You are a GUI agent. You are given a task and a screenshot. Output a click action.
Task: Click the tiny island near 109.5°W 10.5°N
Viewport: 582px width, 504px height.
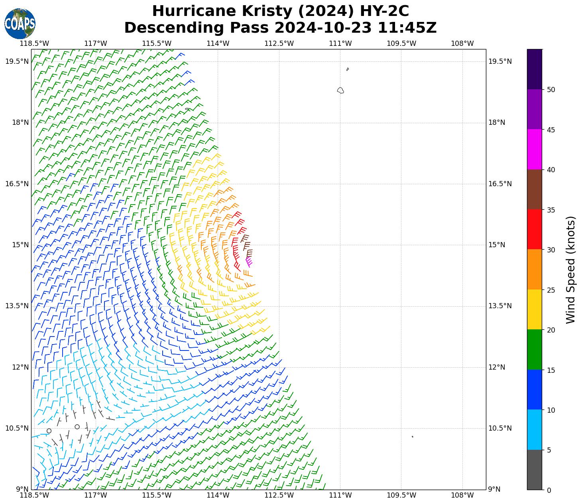click(412, 437)
